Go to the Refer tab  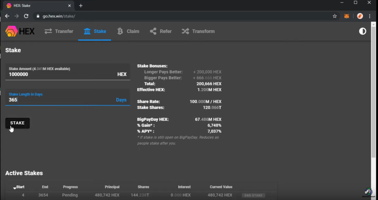161,31
